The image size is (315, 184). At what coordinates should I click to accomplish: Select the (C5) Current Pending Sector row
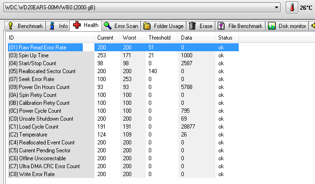(123, 150)
